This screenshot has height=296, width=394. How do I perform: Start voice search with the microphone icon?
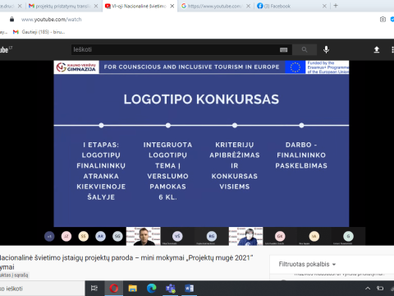(326, 49)
